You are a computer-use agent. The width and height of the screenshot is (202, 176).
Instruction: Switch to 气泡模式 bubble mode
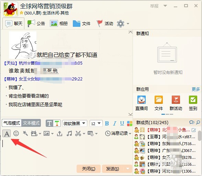tap(12, 123)
